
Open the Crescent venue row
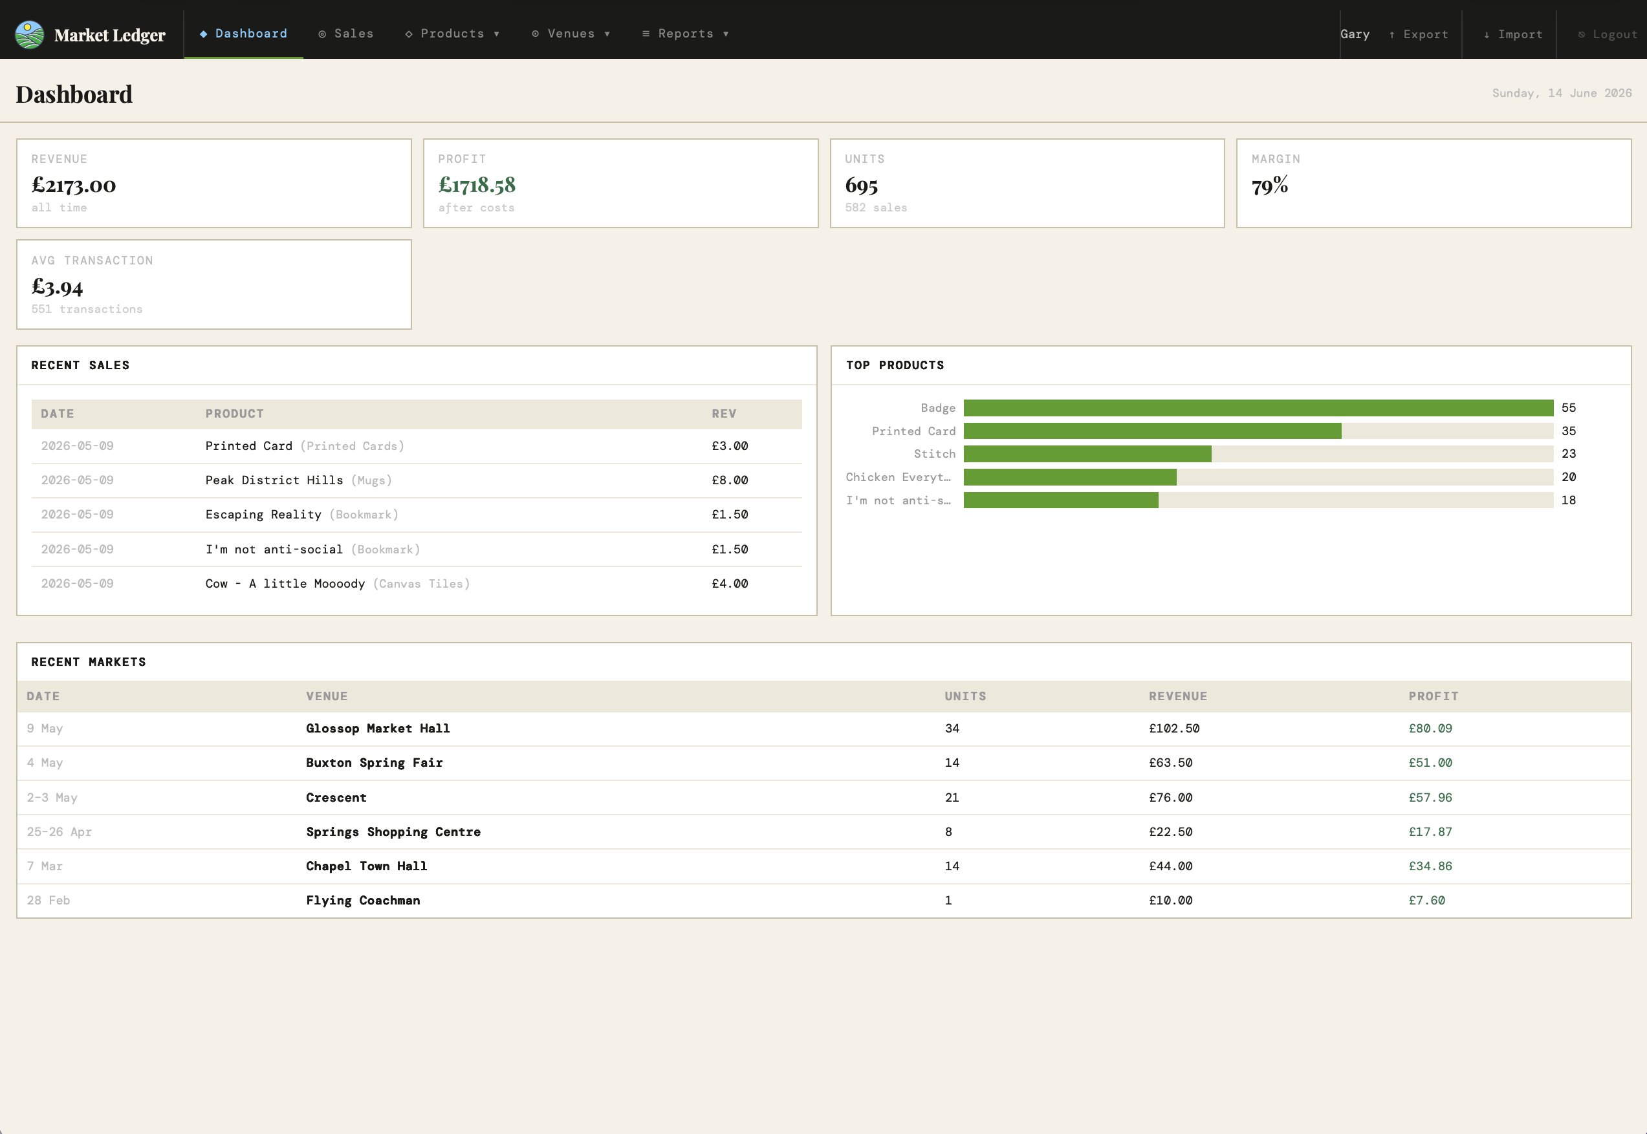[824, 797]
